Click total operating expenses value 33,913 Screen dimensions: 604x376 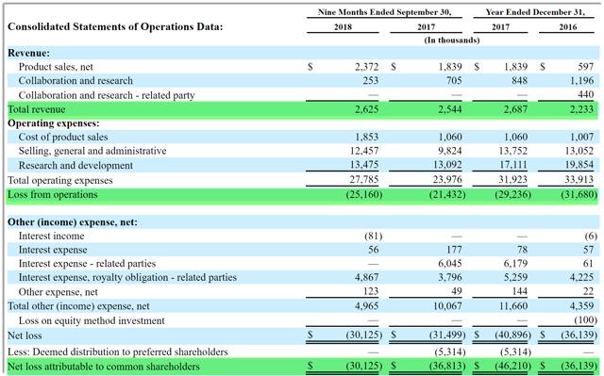tap(579, 180)
